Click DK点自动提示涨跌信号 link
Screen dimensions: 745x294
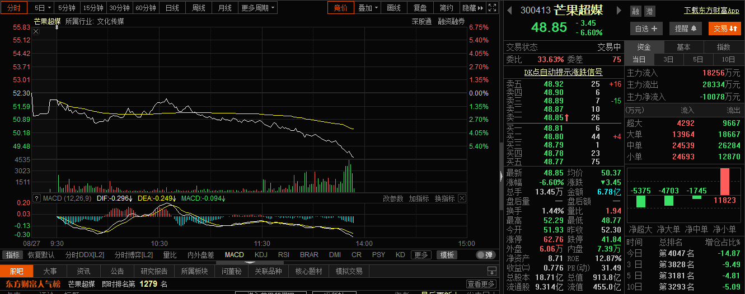pyautogui.click(x=563, y=72)
